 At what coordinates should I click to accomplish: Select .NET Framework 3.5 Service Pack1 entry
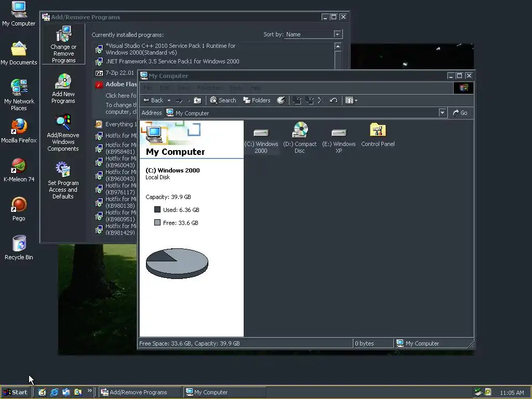click(x=167, y=61)
